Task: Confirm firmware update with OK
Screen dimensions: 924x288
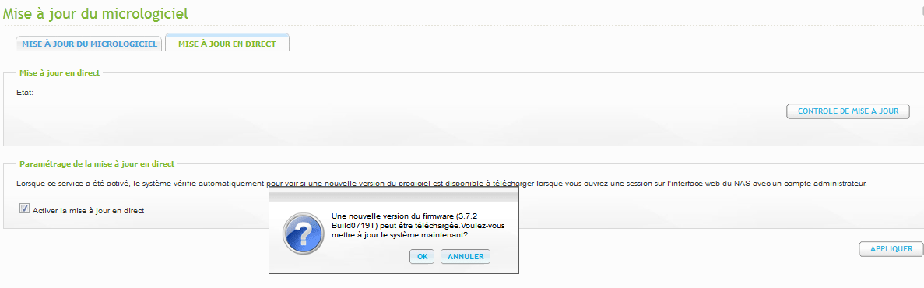Action: (422, 257)
